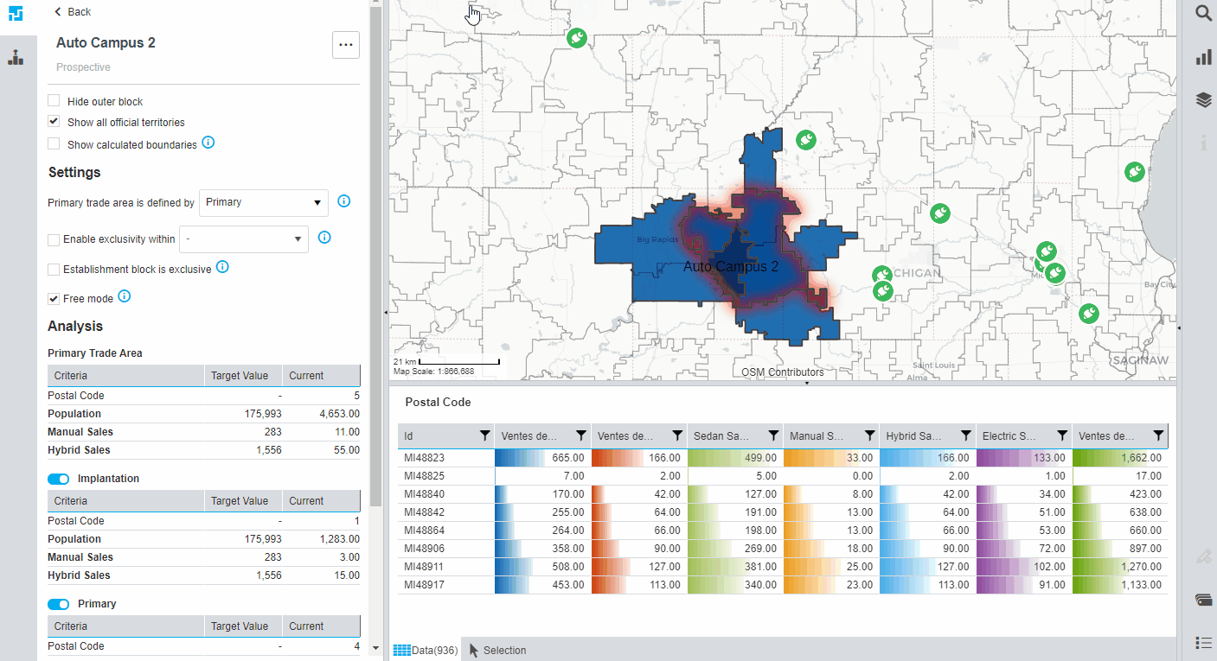Filter the Sedan Sa... column
The image size is (1217, 661).
pyautogui.click(x=773, y=435)
